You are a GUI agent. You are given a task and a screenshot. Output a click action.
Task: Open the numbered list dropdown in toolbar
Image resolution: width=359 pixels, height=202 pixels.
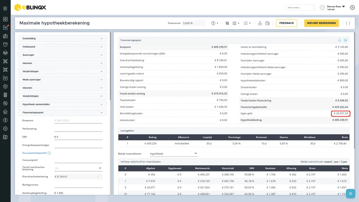tap(247, 23)
